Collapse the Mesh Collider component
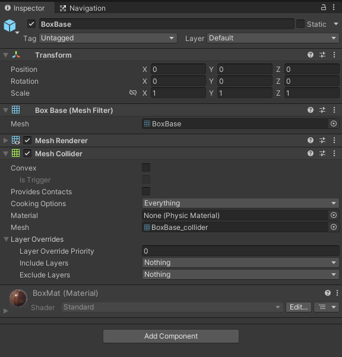 [6, 154]
